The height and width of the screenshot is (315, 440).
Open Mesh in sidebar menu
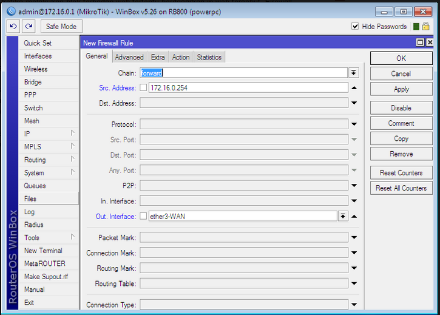[49, 121]
